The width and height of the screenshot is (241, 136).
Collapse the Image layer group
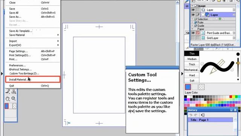[192, 6]
